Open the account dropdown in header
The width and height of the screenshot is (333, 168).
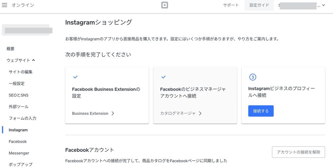click(302, 5)
